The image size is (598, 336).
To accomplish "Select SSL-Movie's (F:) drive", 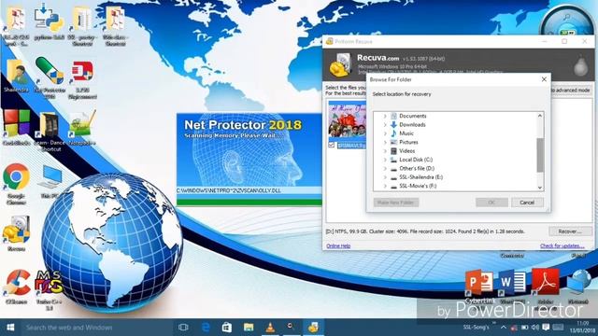I will [418, 186].
